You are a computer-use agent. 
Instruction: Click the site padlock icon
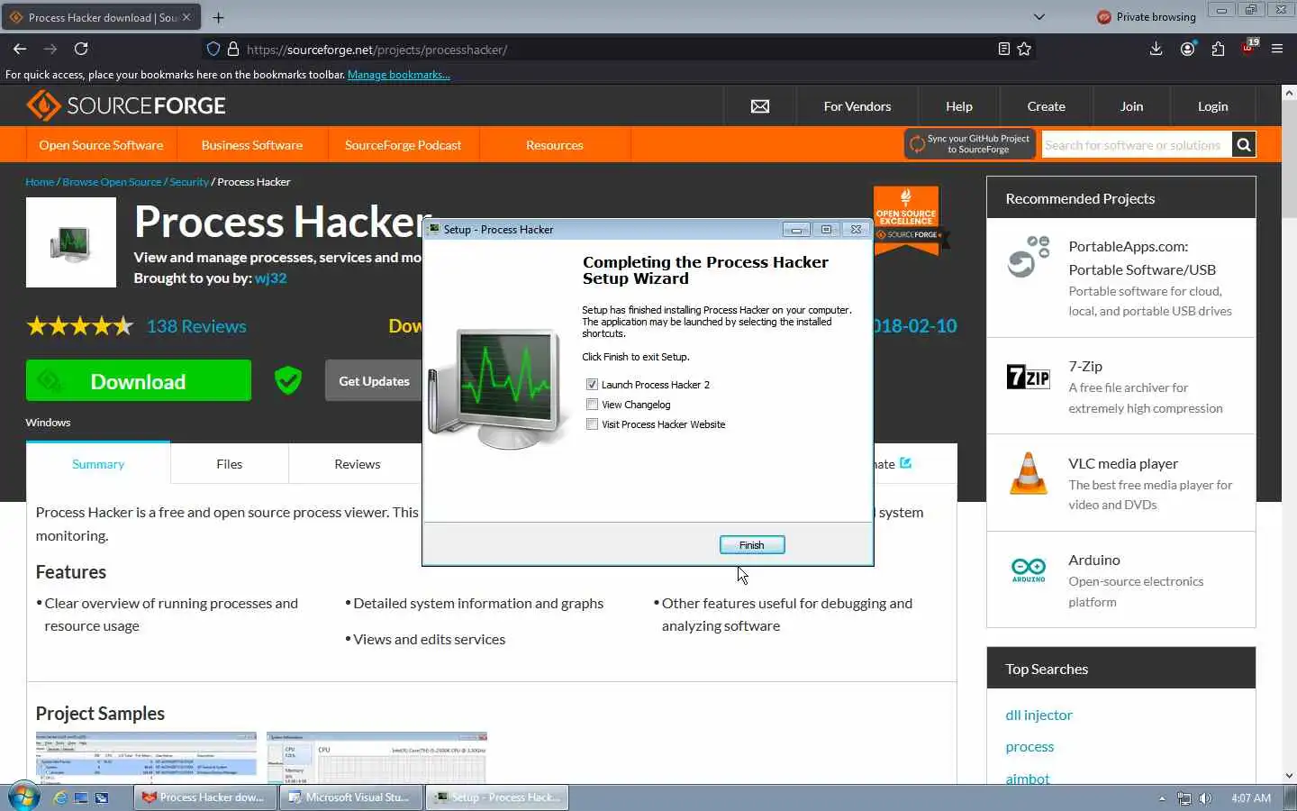pos(233,49)
